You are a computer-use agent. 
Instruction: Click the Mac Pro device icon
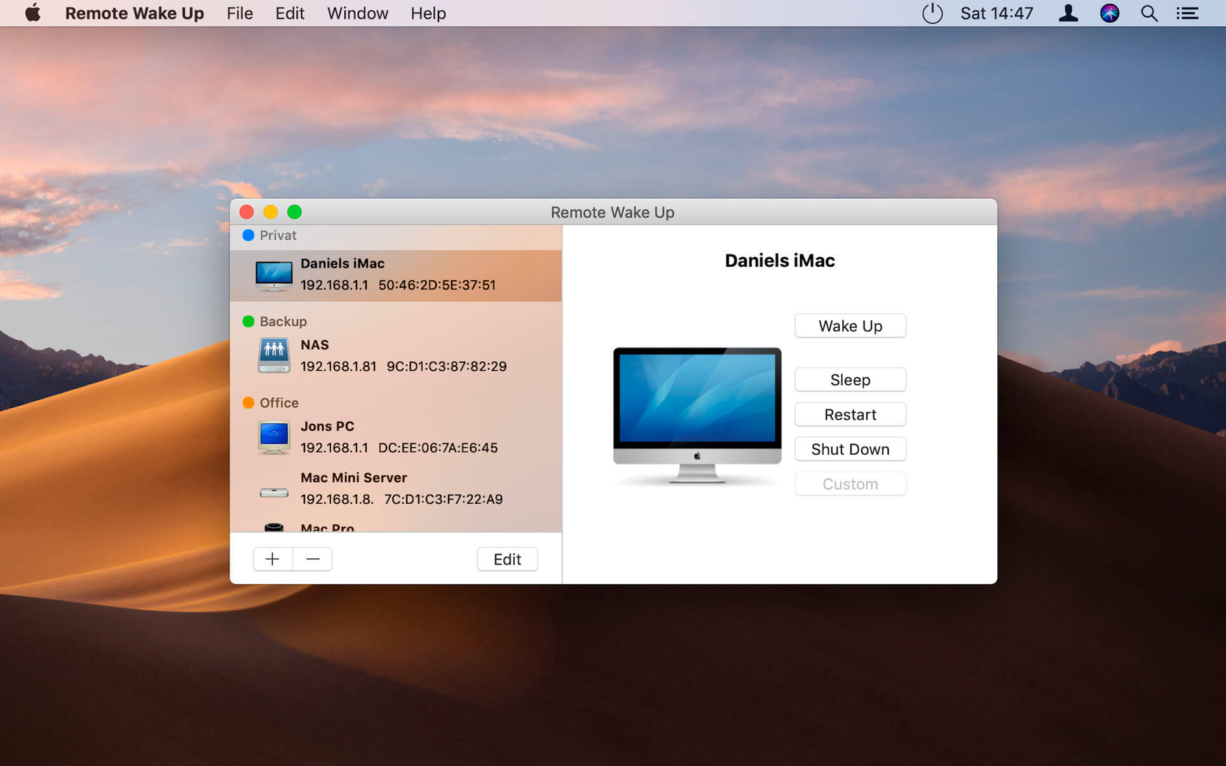[274, 528]
